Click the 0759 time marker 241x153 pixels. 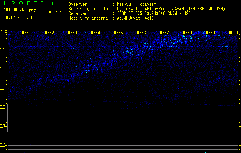click(210, 33)
